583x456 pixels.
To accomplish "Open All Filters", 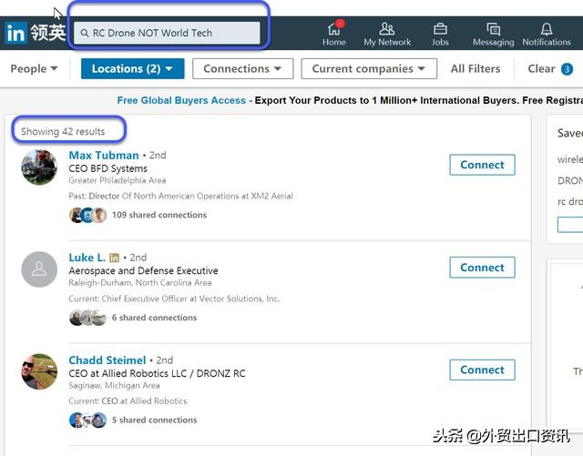I will [x=476, y=69].
